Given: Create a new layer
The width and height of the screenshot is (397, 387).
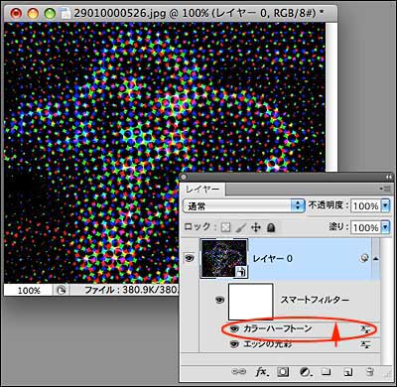Looking at the screenshot, I should (347, 372).
